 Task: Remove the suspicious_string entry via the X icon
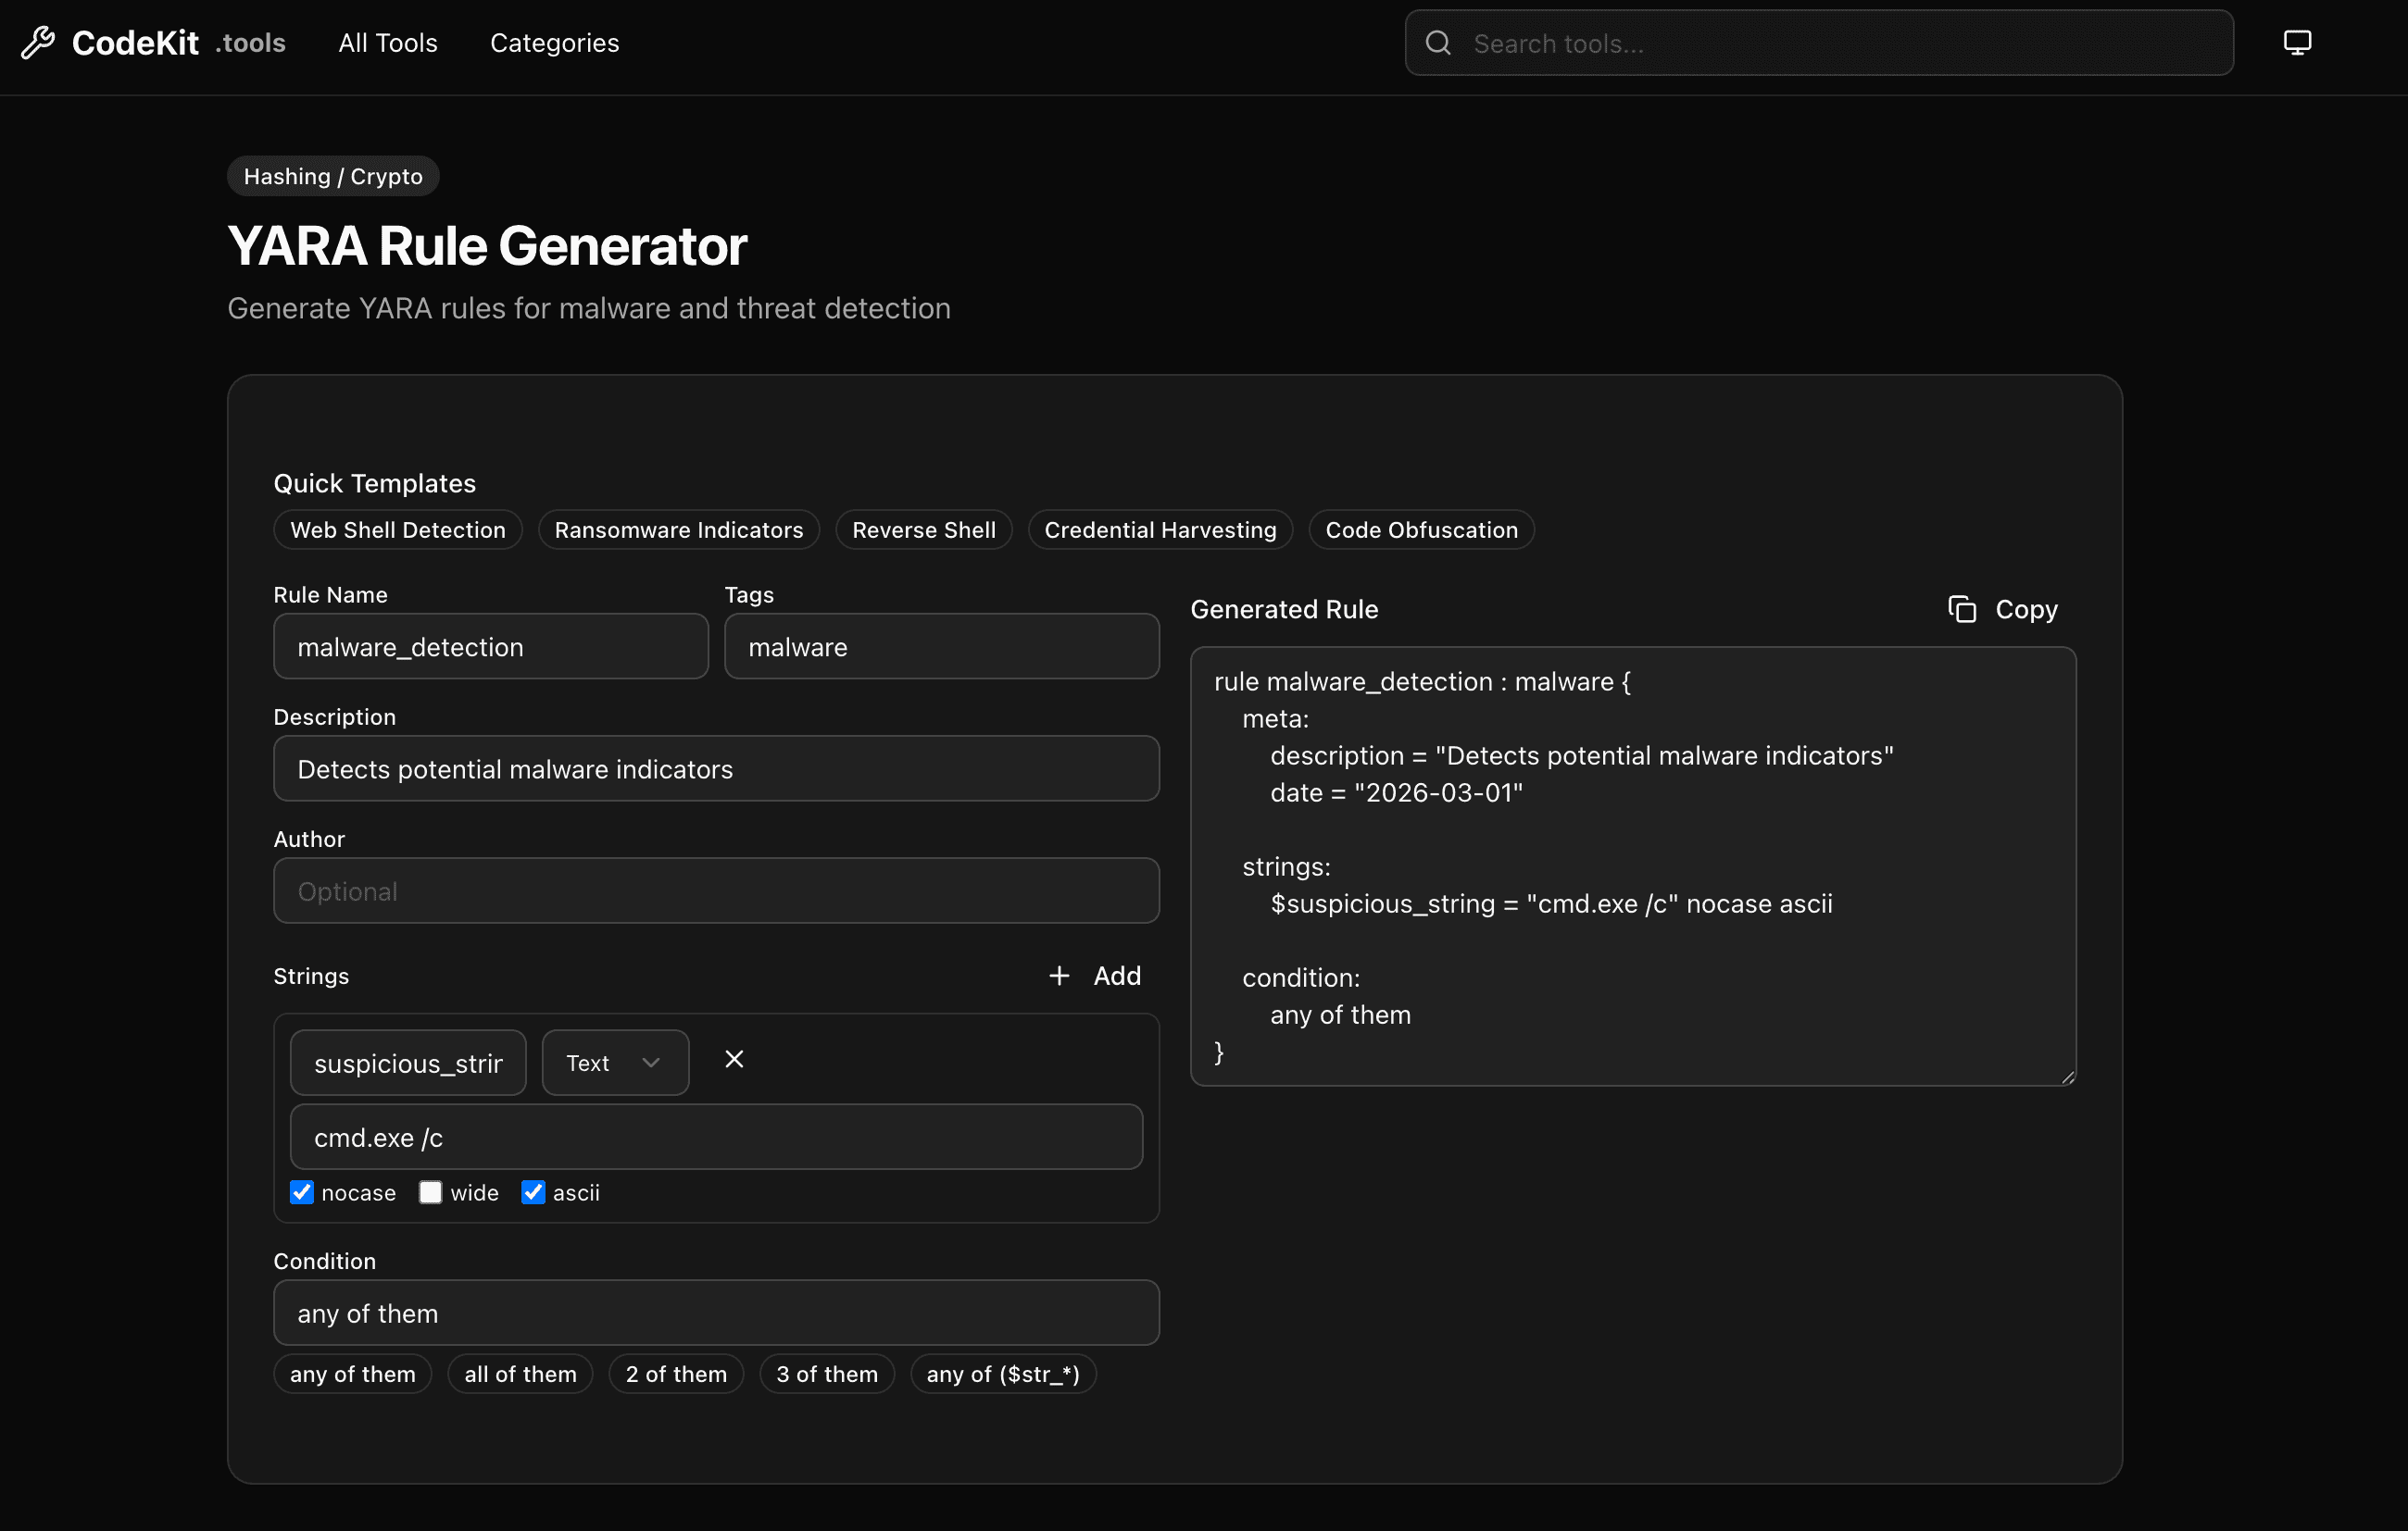(x=735, y=1058)
